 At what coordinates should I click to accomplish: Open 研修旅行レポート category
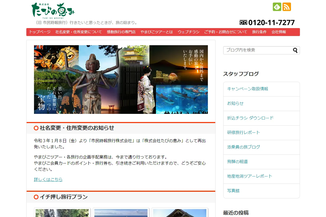pyautogui.click(x=261, y=133)
